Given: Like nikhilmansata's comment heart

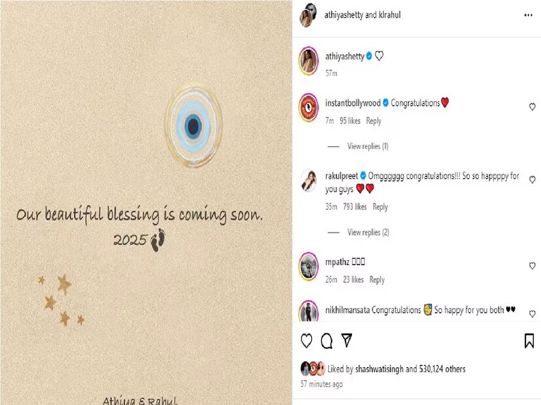Looking at the screenshot, I should coord(532,314).
